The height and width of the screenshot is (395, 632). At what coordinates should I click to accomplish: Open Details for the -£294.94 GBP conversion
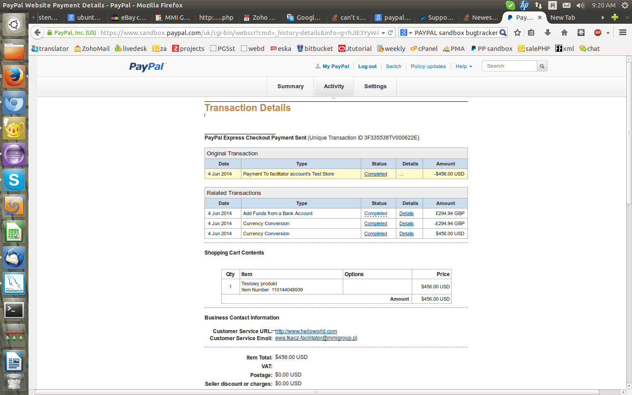[x=406, y=223]
